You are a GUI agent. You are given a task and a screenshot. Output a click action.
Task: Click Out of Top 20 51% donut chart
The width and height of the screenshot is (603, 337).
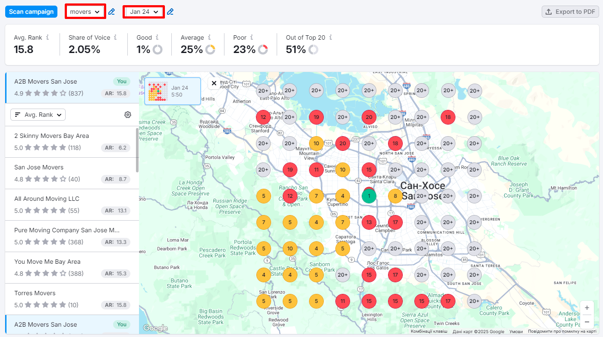pos(313,50)
